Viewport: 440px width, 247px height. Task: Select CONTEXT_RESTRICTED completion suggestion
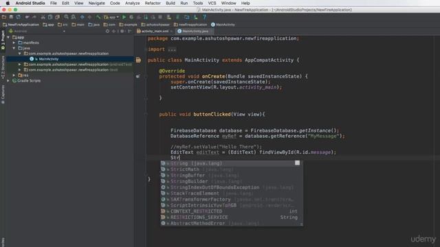pyautogui.click(x=232, y=211)
